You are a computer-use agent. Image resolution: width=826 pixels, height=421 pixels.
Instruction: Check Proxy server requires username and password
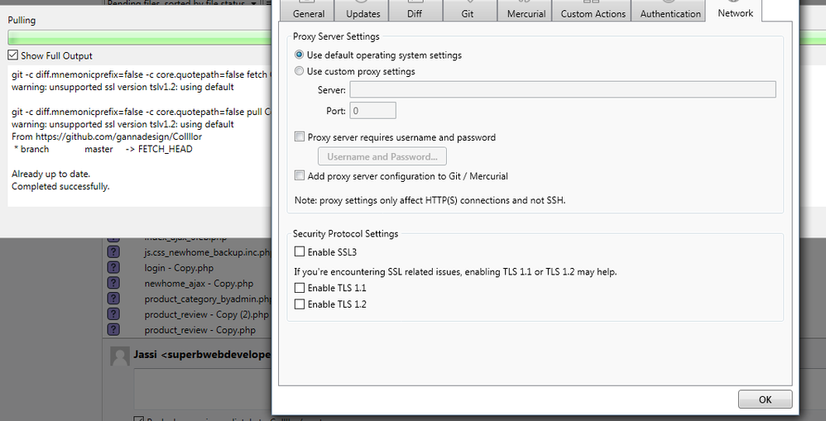tap(300, 136)
